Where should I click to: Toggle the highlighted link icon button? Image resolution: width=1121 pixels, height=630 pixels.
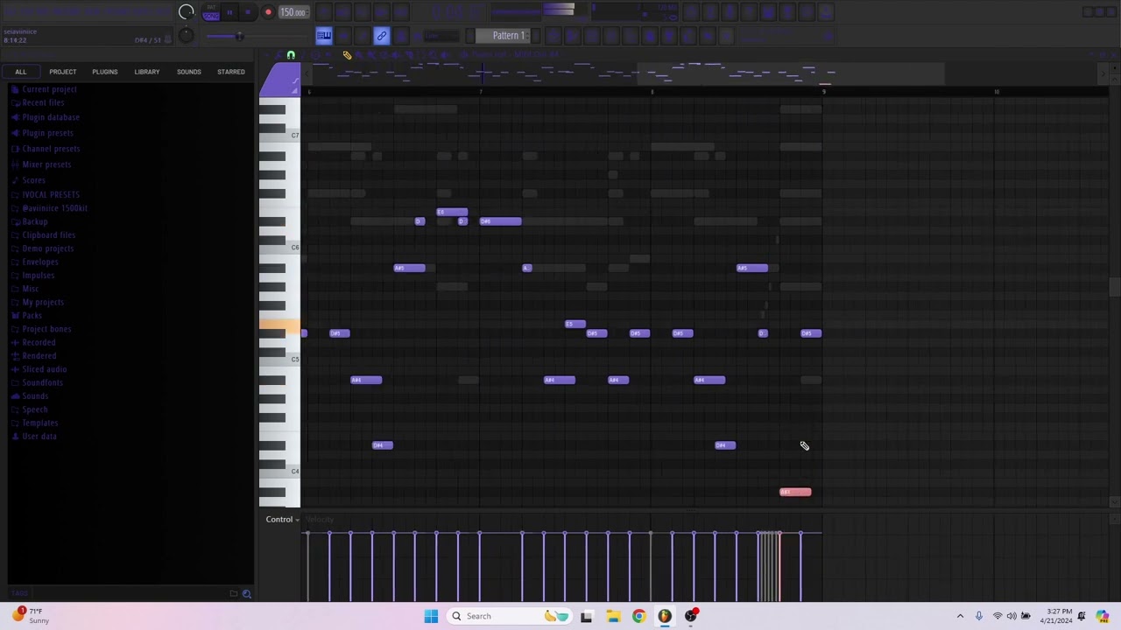tap(381, 36)
